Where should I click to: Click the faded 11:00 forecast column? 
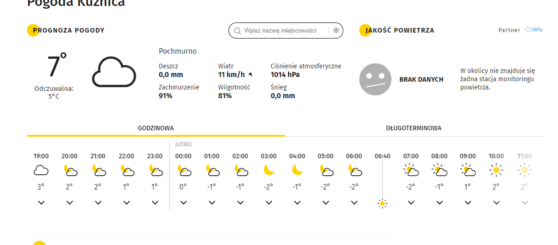[x=525, y=179]
